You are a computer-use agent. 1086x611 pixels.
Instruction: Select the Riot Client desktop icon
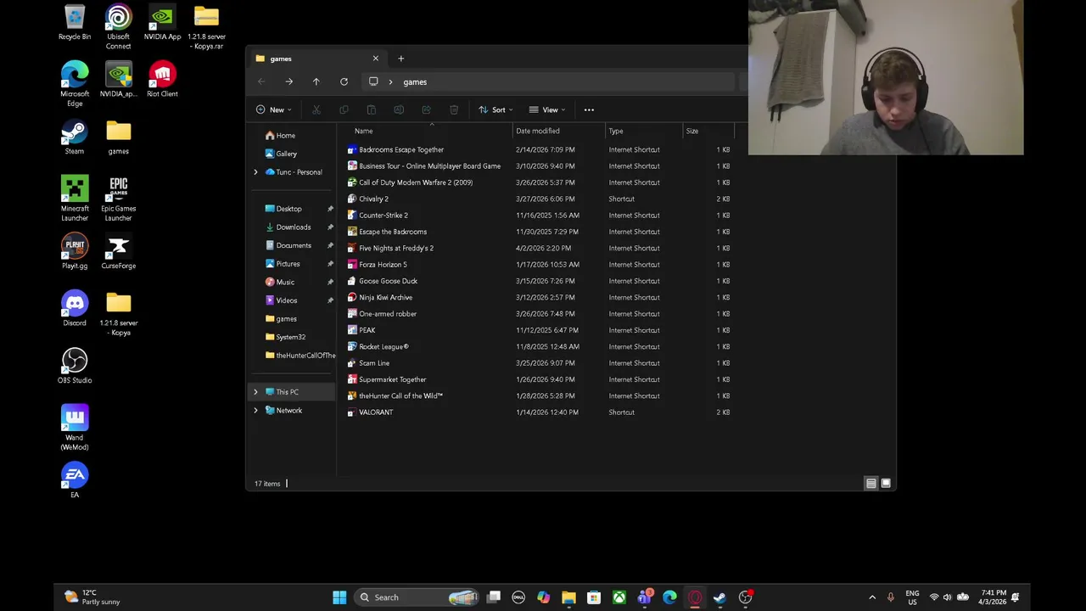point(162,80)
